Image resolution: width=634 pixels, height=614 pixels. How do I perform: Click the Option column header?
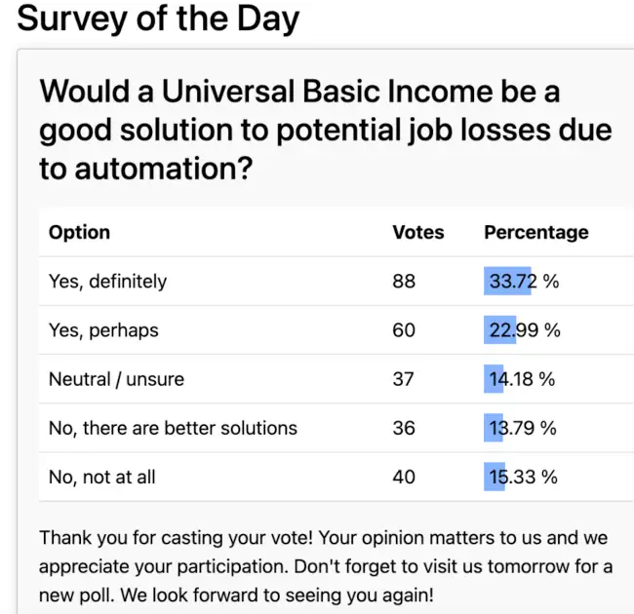click(79, 232)
